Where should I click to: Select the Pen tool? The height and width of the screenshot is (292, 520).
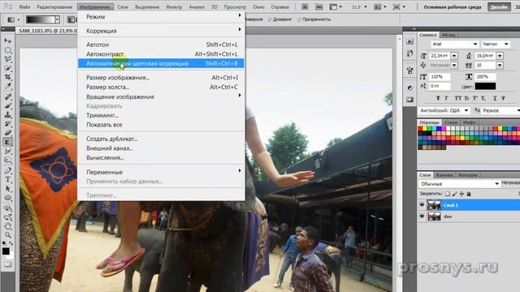pos(7,170)
